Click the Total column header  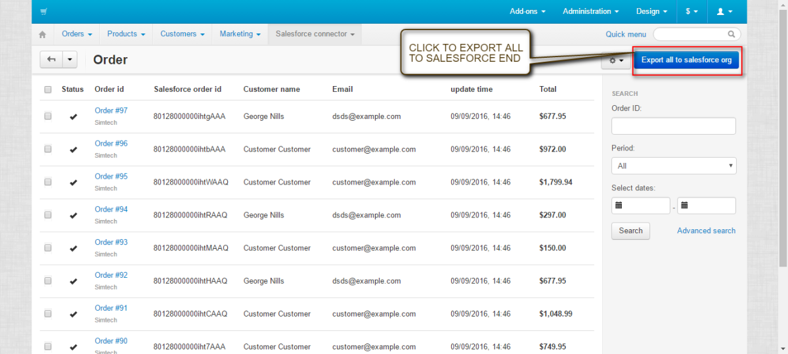(x=548, y=89)
